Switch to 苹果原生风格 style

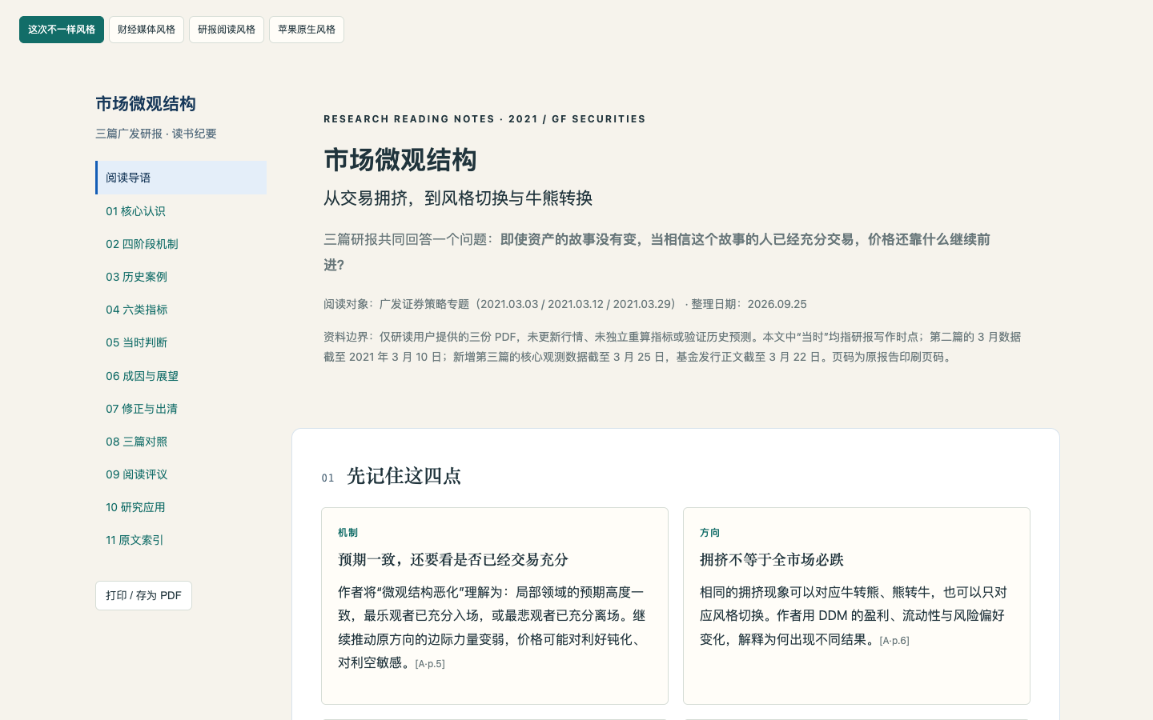(307, 30)
